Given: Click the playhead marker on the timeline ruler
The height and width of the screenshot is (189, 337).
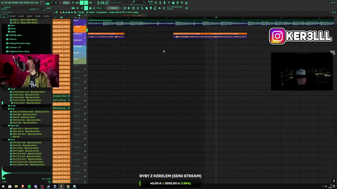Looking at the screenshot, I should [216, 18].
